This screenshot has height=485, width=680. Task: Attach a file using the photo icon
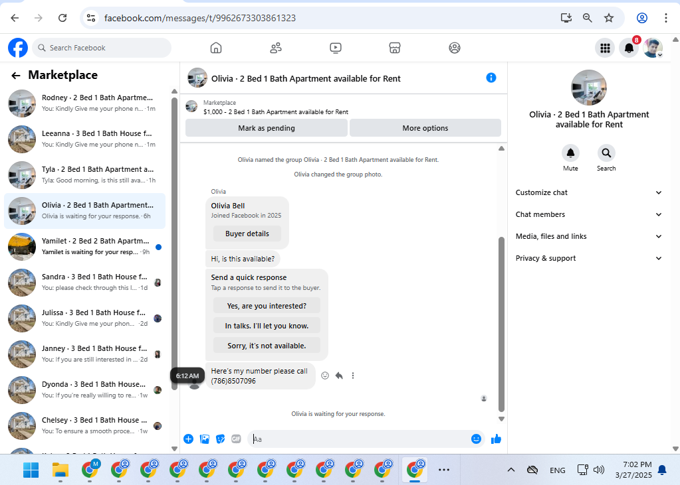[205, 439]
